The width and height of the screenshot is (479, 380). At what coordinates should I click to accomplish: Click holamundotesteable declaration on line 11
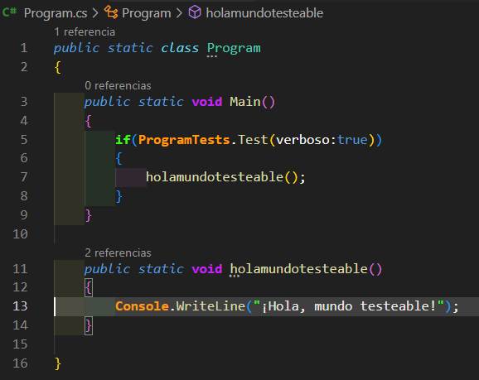pos(299,269)
